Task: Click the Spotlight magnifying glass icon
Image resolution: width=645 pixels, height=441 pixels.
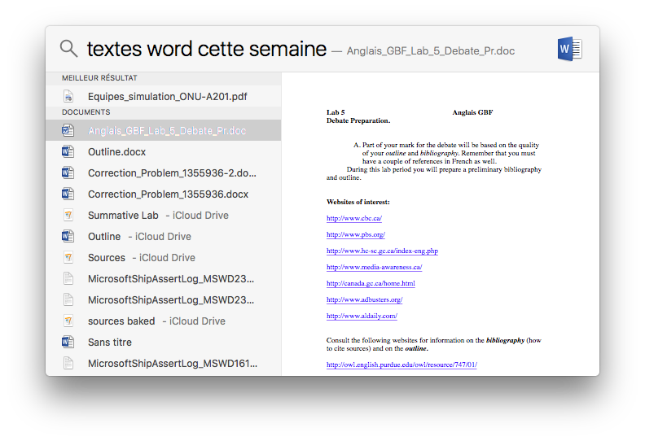Action: 68,49
